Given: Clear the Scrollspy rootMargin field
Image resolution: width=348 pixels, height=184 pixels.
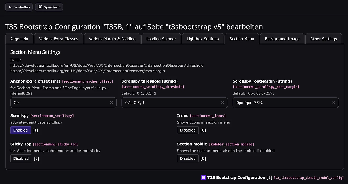Looking at the screenshot, I should (334, 103).
